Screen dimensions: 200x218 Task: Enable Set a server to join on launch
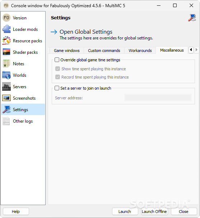[x=57, y=88]
